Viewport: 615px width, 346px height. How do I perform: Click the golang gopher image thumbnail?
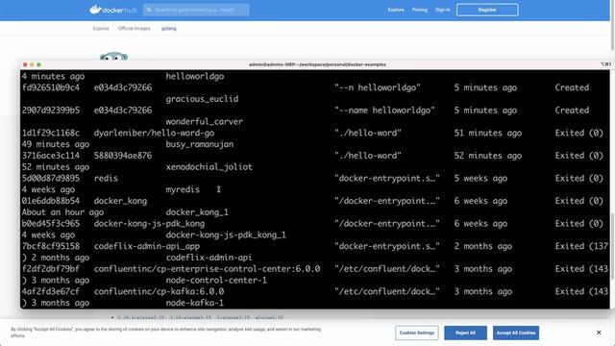(x=113, y=57)
